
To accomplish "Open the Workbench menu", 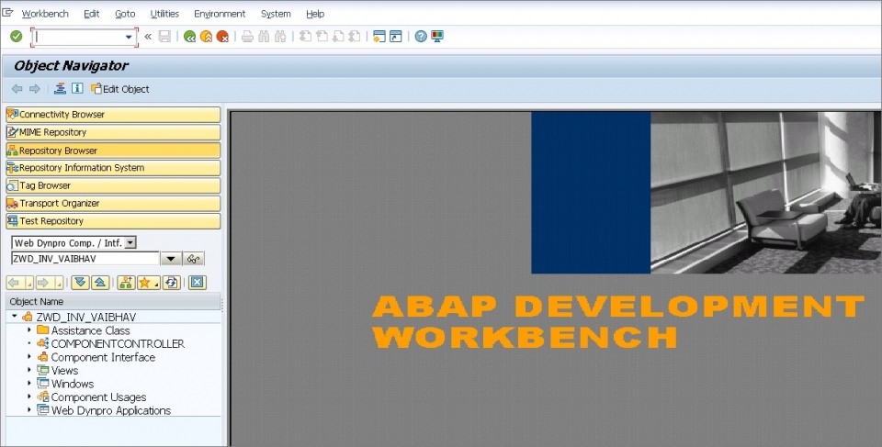I will (x=45, y=14).
